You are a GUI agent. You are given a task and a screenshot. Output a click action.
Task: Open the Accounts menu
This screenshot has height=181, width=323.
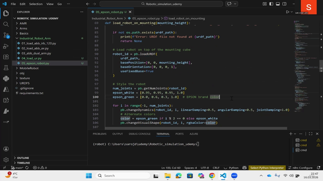[6, 149]
